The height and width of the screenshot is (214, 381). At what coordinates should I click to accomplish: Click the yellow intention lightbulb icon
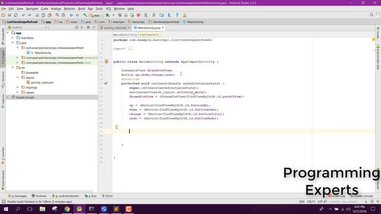(117, 127)
